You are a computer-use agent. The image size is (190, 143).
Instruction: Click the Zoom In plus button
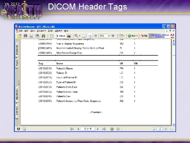pos(113,36)
